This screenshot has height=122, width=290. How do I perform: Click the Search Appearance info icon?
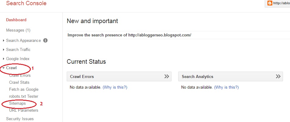point(45,40)
